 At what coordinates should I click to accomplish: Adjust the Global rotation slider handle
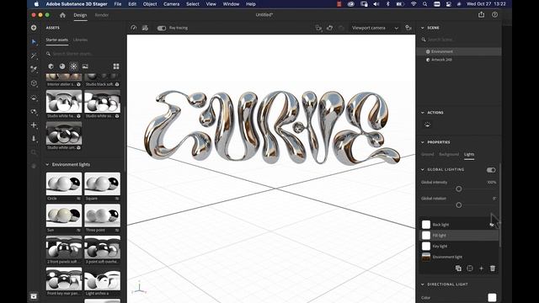pyautogui.click(x=458, y=205)
